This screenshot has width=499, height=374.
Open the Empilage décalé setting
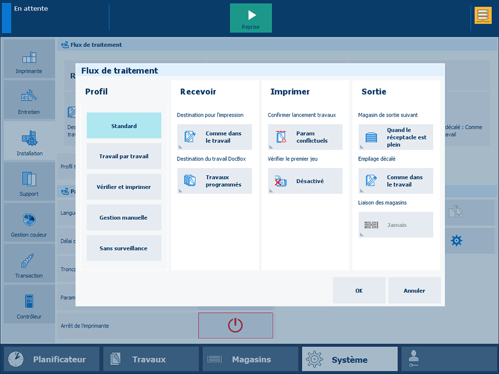click(x=395, y=181)
